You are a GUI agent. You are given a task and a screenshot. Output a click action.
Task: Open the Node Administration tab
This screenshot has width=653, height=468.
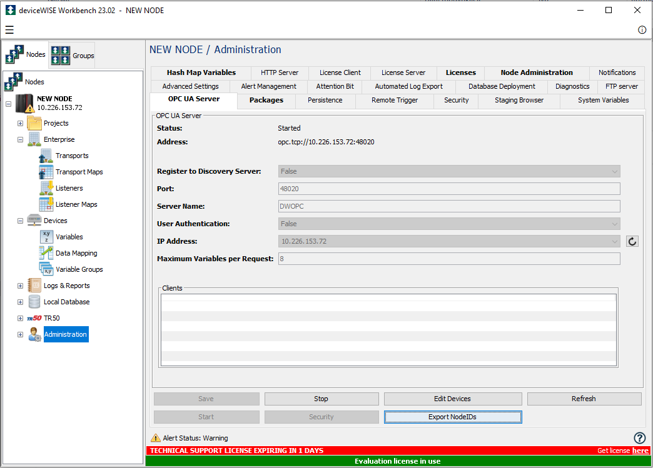coord(537,73)
